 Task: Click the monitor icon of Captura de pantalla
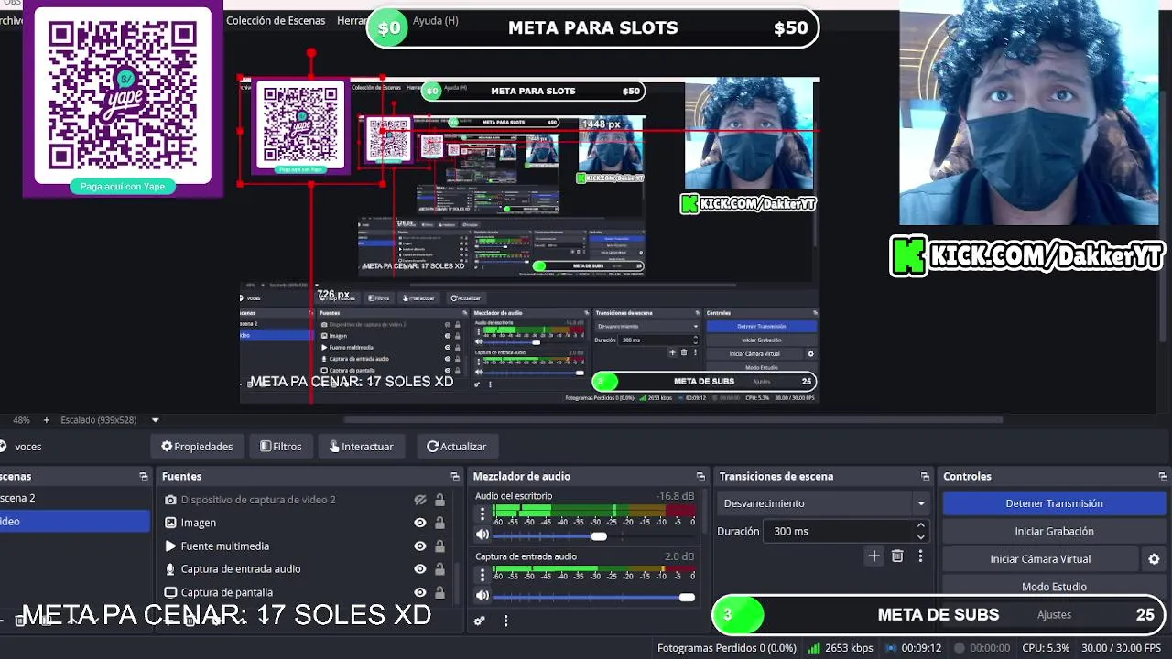tap(170, 592)
